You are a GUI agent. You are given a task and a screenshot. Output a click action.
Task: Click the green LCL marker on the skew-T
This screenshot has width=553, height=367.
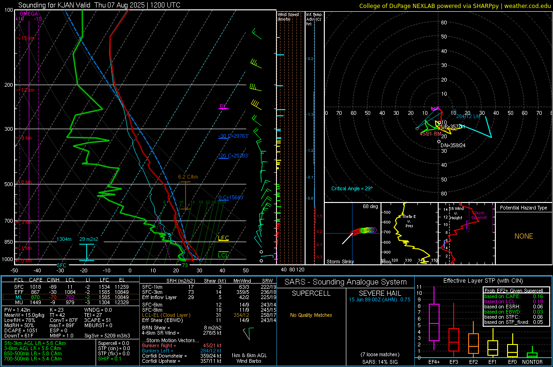223,255
